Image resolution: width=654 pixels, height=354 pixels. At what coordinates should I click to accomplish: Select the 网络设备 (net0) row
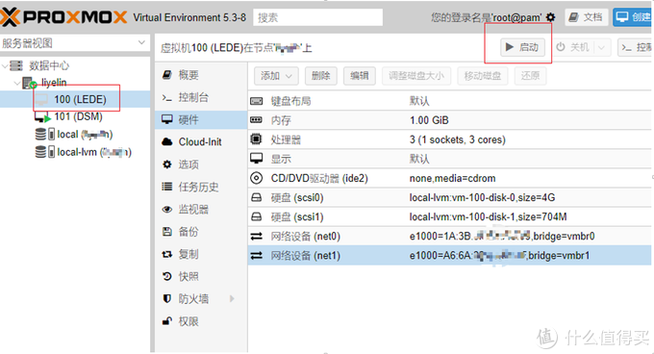click(x=450, y=237)
